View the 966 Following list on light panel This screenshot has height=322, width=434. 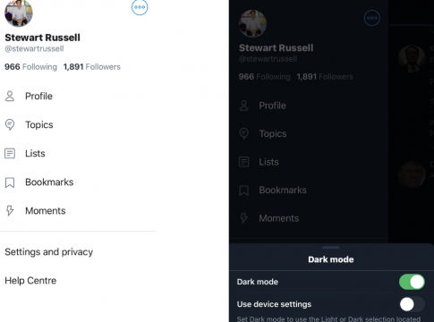30,67
